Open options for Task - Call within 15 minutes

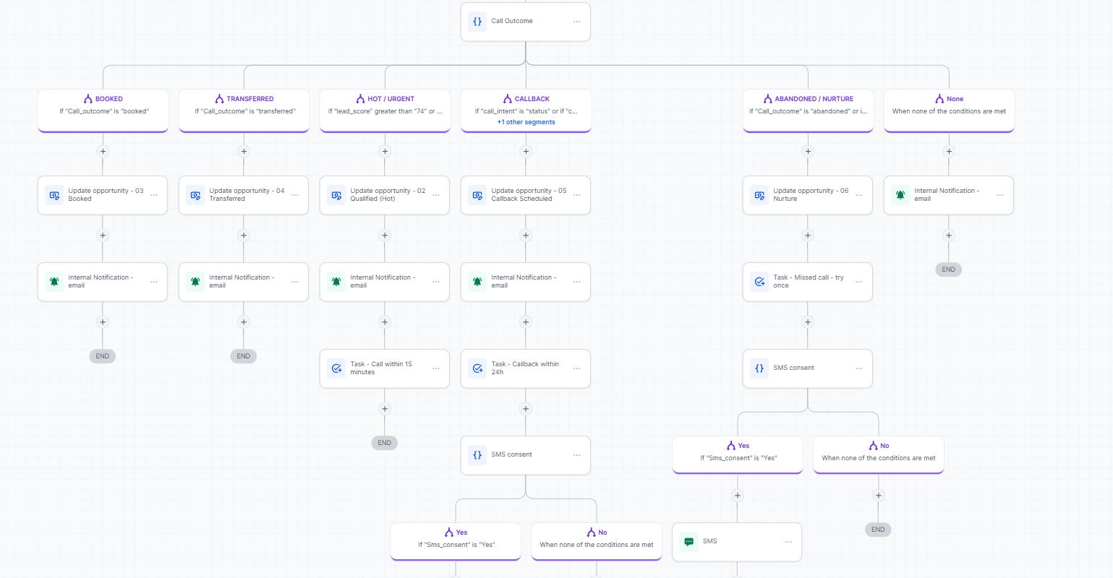(x=435, y=368)
